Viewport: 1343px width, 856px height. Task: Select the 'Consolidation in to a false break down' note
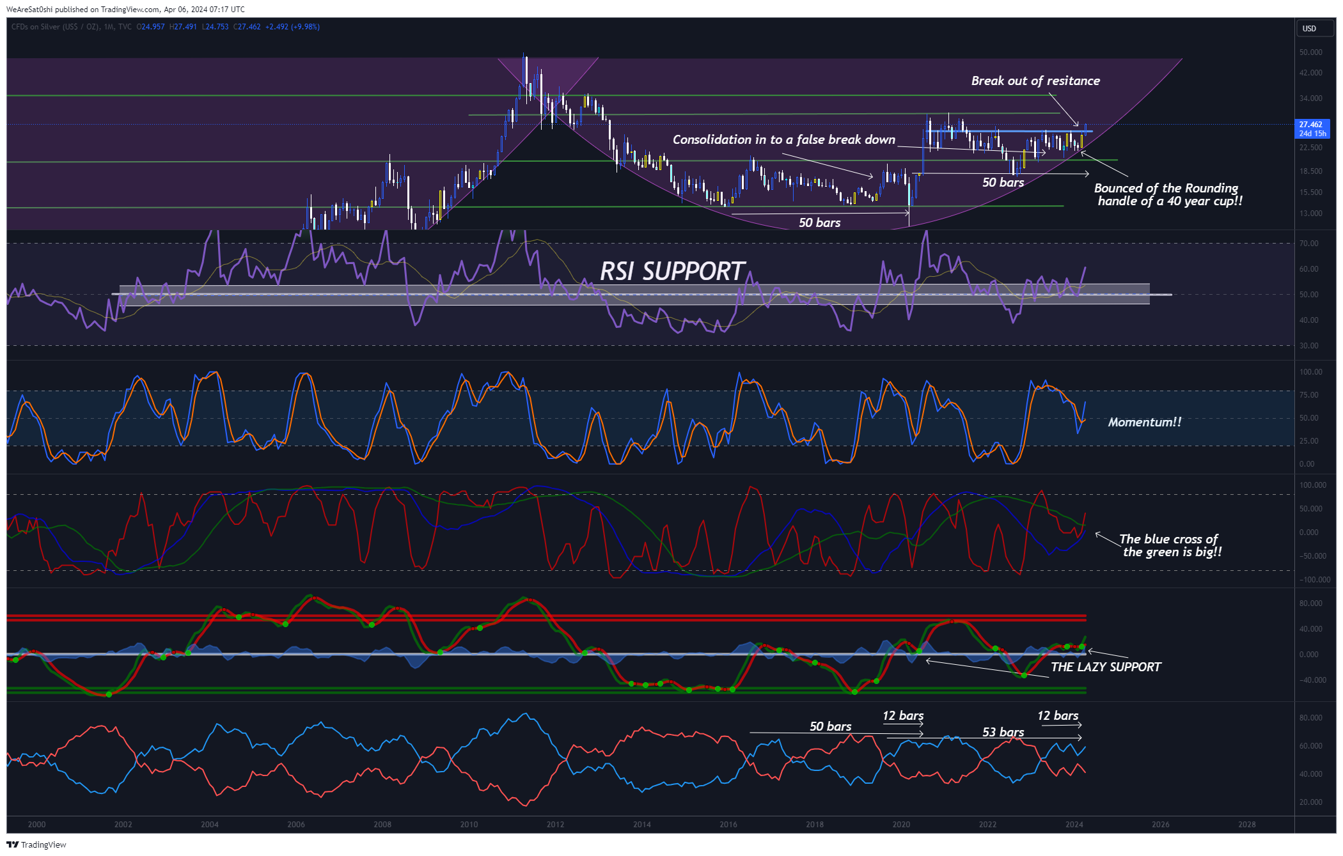pos(784,139)
